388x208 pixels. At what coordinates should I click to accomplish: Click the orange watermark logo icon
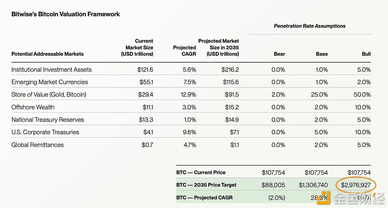point(323,198)
